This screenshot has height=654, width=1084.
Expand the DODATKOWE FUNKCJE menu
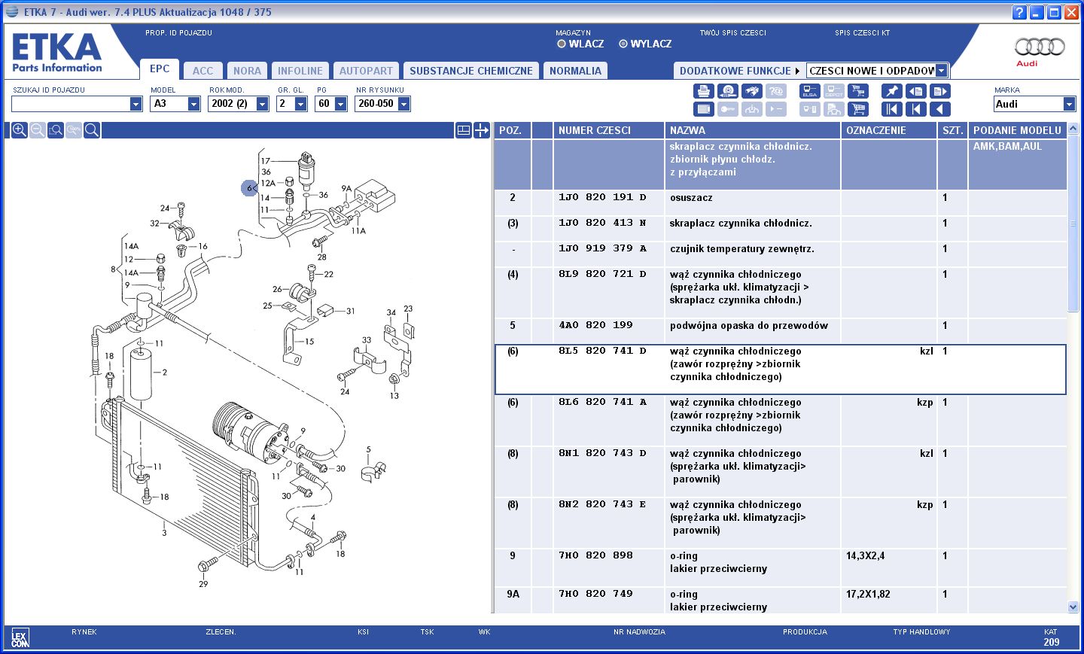(x=739, y=71)
